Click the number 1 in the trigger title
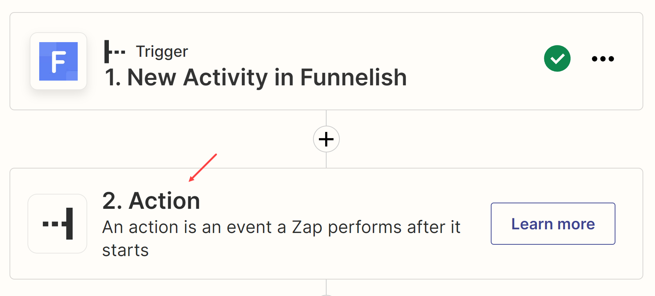Image resolution: width=655 pixels, height=296 pixels. coord(111,77)
